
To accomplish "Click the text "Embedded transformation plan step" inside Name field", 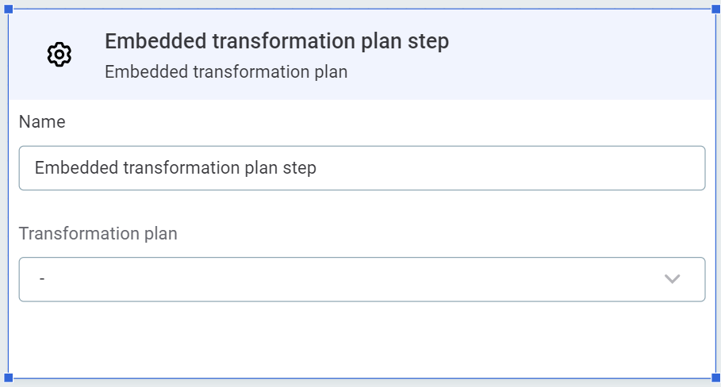I will (175, 168).
